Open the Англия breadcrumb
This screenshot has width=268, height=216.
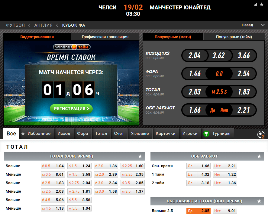(x=44, y=25)
